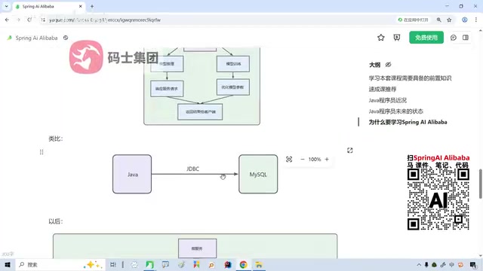Start presentation mode icon
Screen dimensions: 483x271
[397, 38]
